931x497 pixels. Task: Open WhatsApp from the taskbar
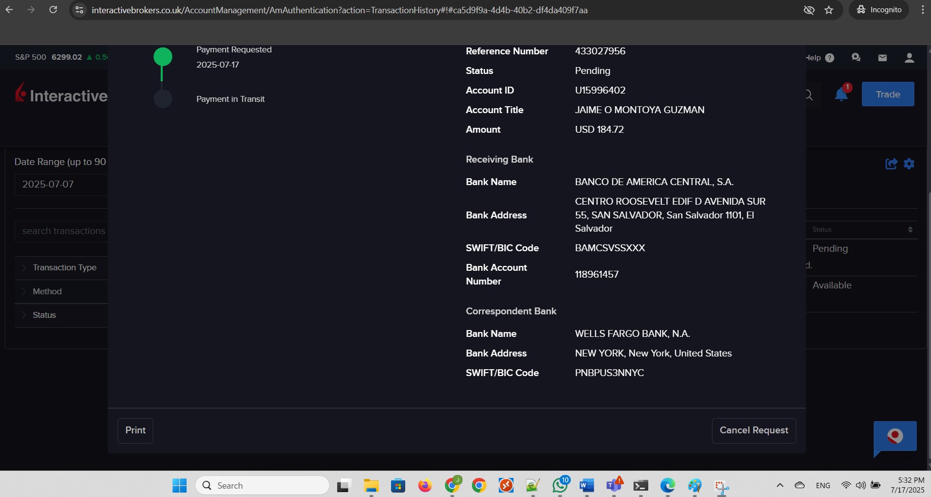click(x=560, y=485)
